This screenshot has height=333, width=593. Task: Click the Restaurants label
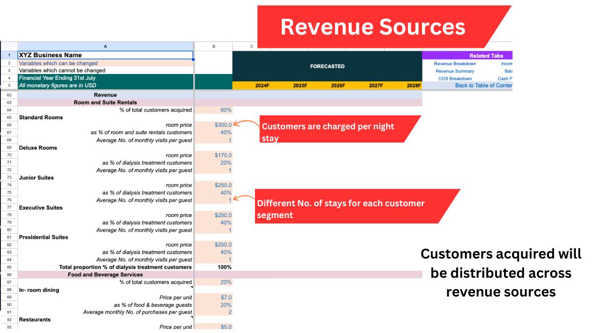[x=35, y=320]
